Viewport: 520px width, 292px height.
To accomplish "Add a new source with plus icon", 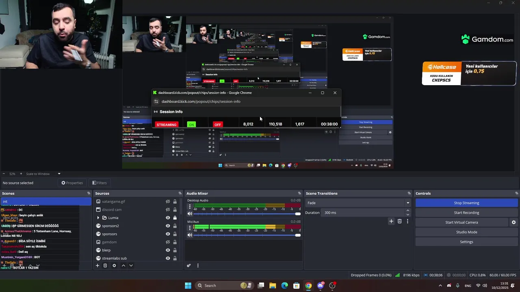I will click(97, 266).
